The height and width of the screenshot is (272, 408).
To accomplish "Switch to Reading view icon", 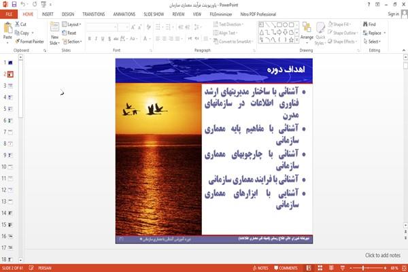I will [331, 268].
